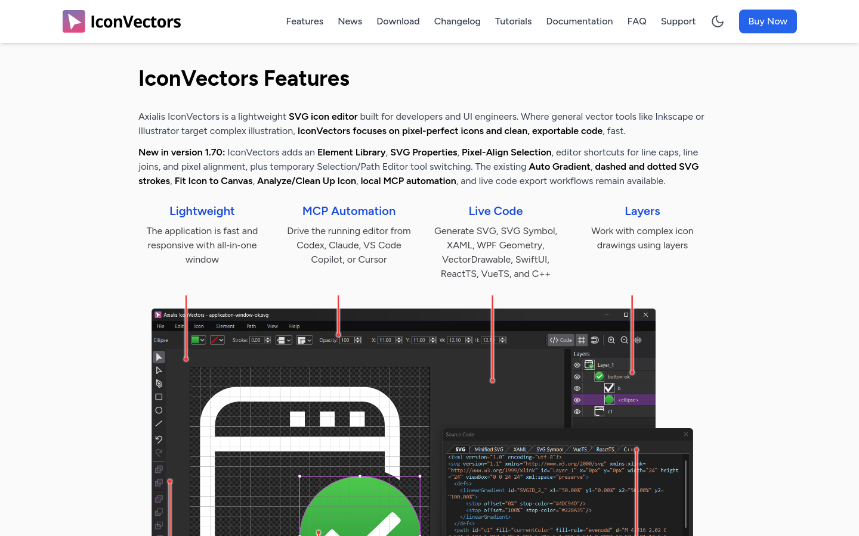Open the Element menu in editor screenshot

pyautogui.click(x=225, y=326)
